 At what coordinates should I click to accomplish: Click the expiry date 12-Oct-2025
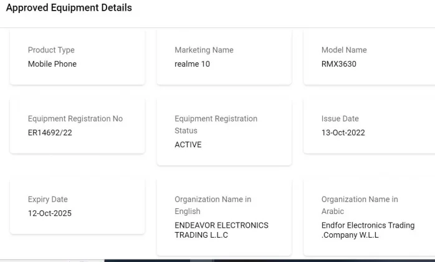tap(50, 213)
